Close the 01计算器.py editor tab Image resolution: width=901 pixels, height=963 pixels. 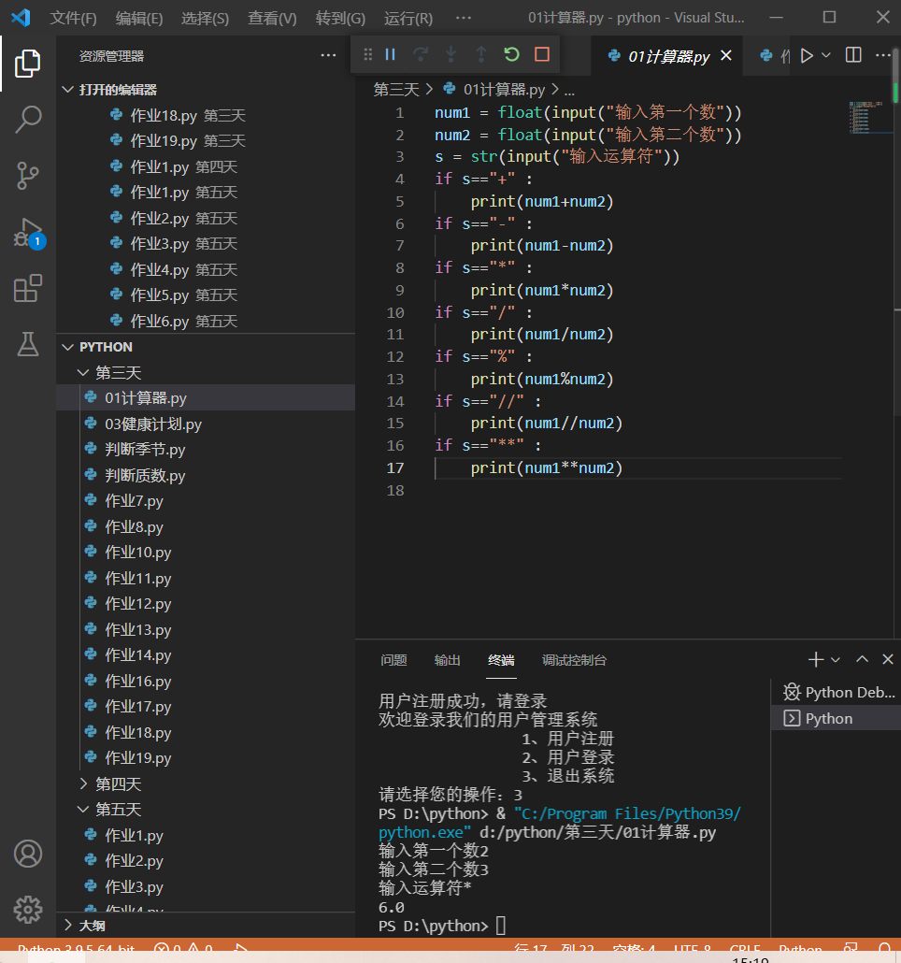point(726,56)
